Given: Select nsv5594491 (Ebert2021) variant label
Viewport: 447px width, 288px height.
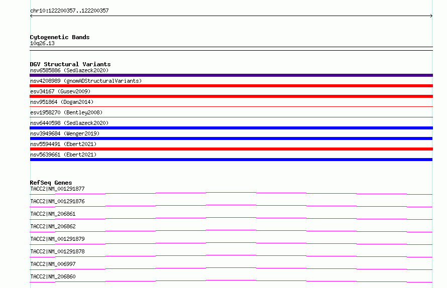Looking at the screenshot, I should 63,144.
